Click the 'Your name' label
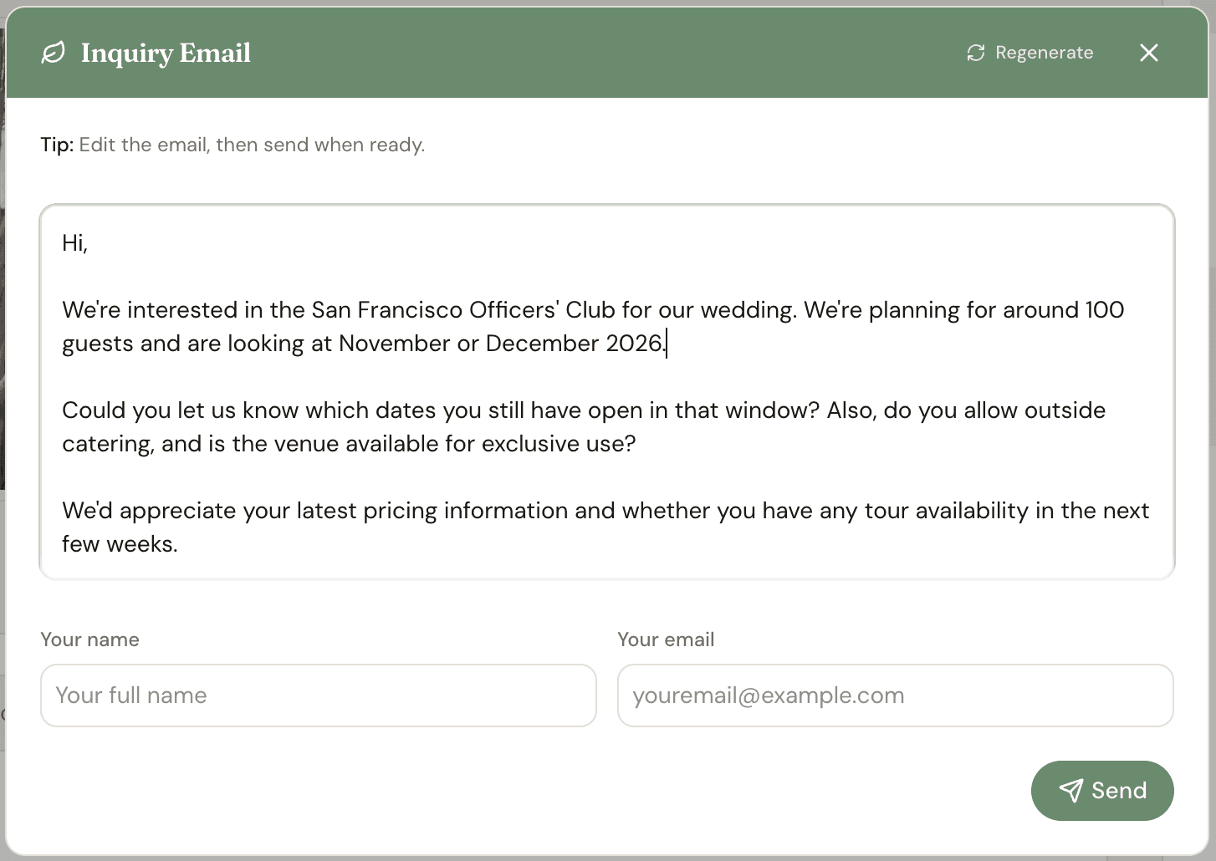 click(89, 639)
